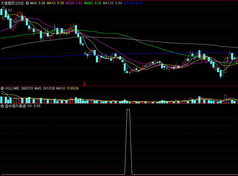This screenshot has height=176, width=238.
Task: Click the volume MA10: 318936 label
Action: coord(67,88)
